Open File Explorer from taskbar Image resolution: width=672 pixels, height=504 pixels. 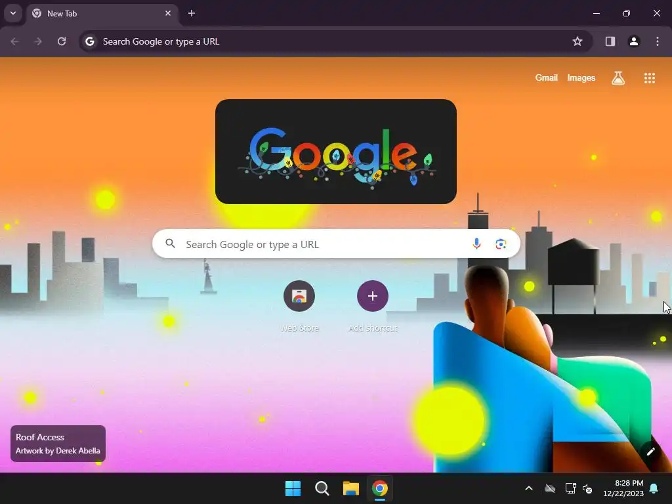(x=350, y=488)
